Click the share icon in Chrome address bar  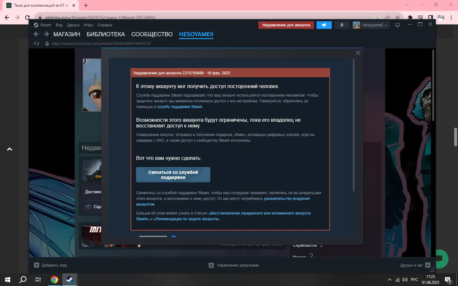387,17
